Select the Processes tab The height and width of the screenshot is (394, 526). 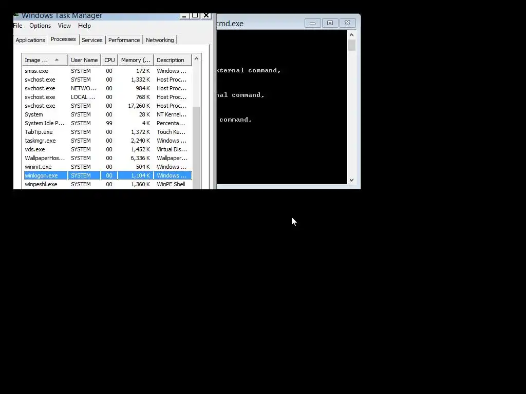point(63,39)
